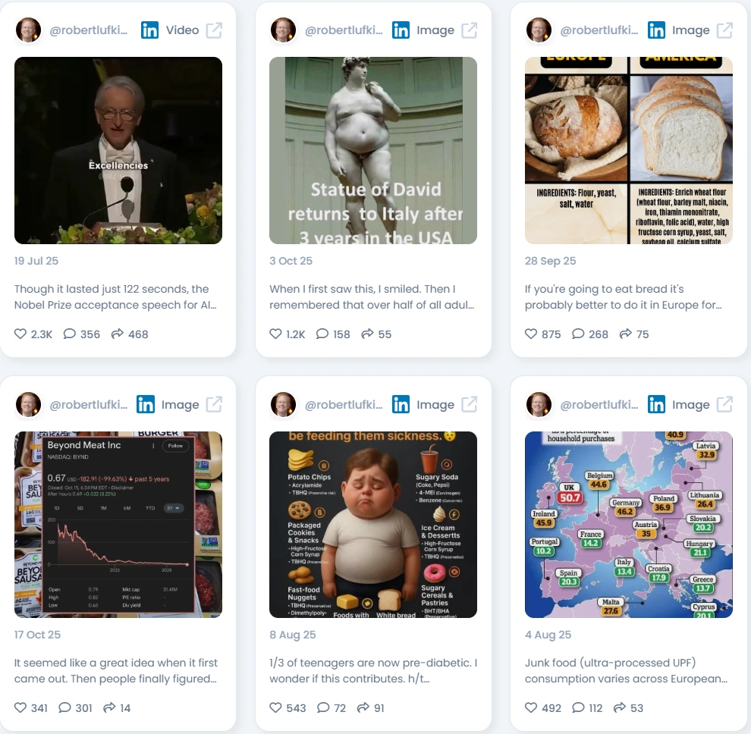Open the Nobel Prize speech video thumbnail
Screen dimensions: 751x734
point(118,150)
